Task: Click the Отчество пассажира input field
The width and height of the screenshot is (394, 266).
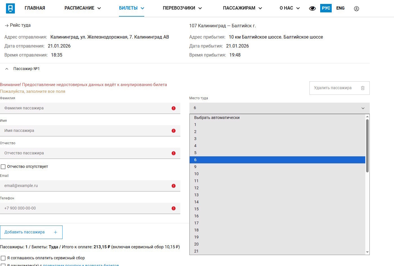Action: 85,153
